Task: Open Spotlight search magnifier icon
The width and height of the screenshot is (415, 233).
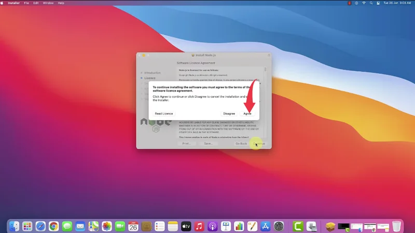Action: (371, 3)
